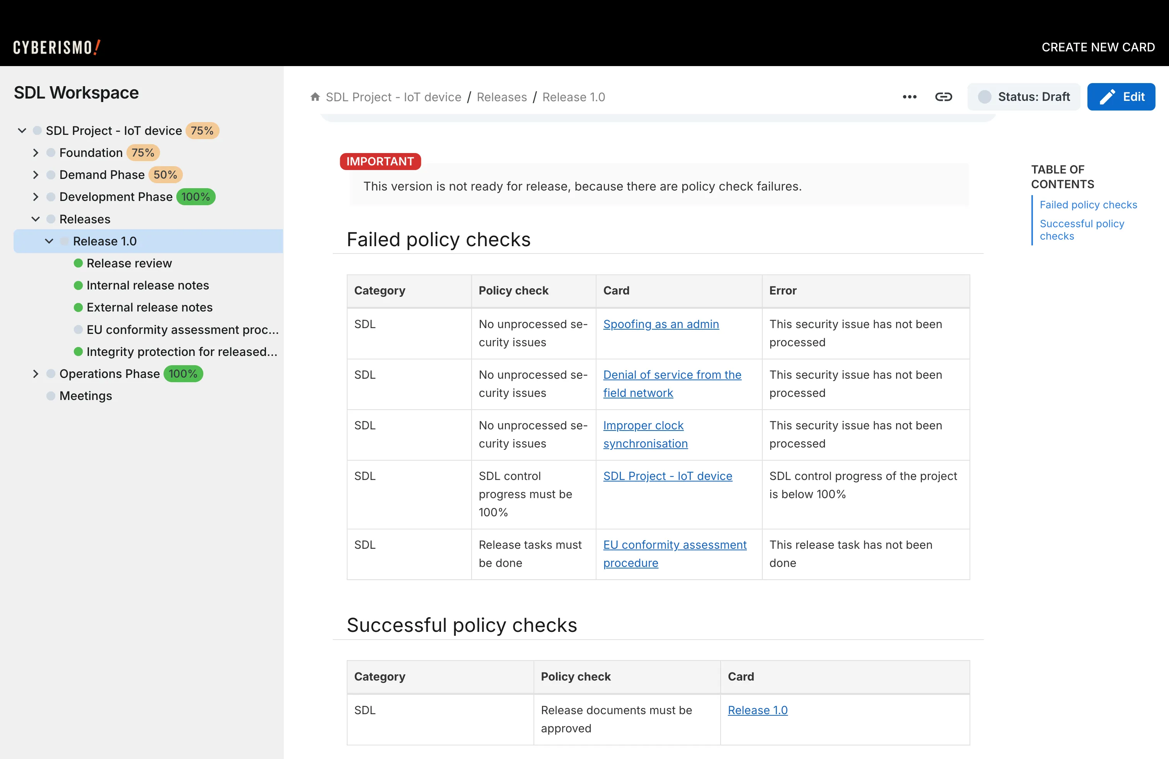This screenshot has height=759, width=1169.
Task: Select SDL Project - IoT device in tree
Action: pyautogui.click(x=114, y=131)
